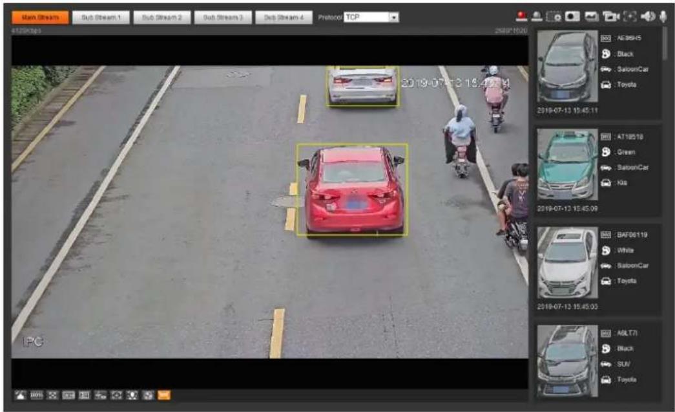The image size is (675, 412).
Task: Click Black color label in the first card
Action: point(625,54)
